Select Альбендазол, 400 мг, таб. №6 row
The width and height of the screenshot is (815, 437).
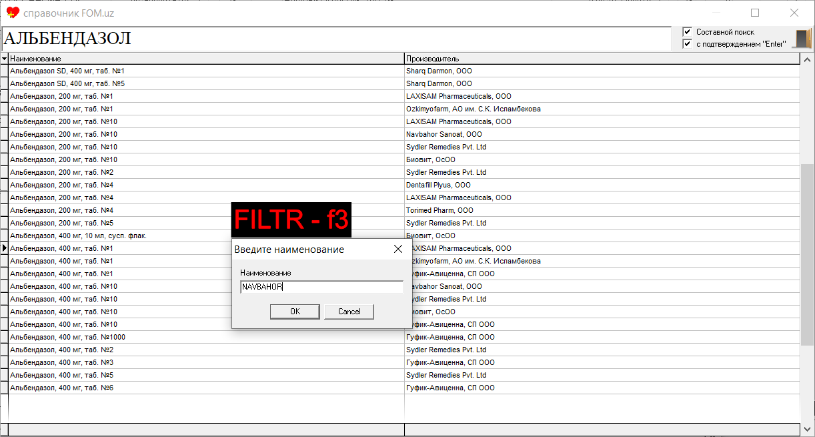click(206, 388)
